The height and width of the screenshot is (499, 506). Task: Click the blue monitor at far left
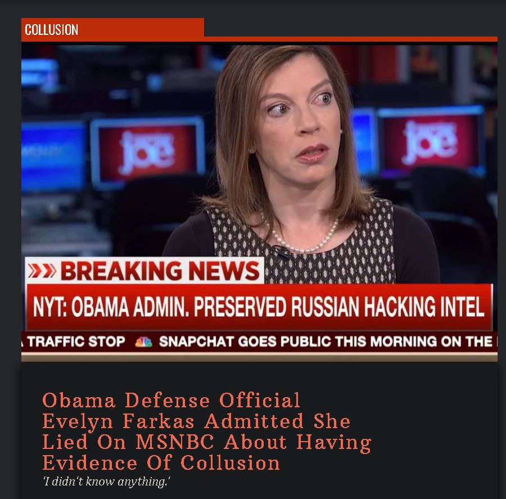click(x=52, y=156)
